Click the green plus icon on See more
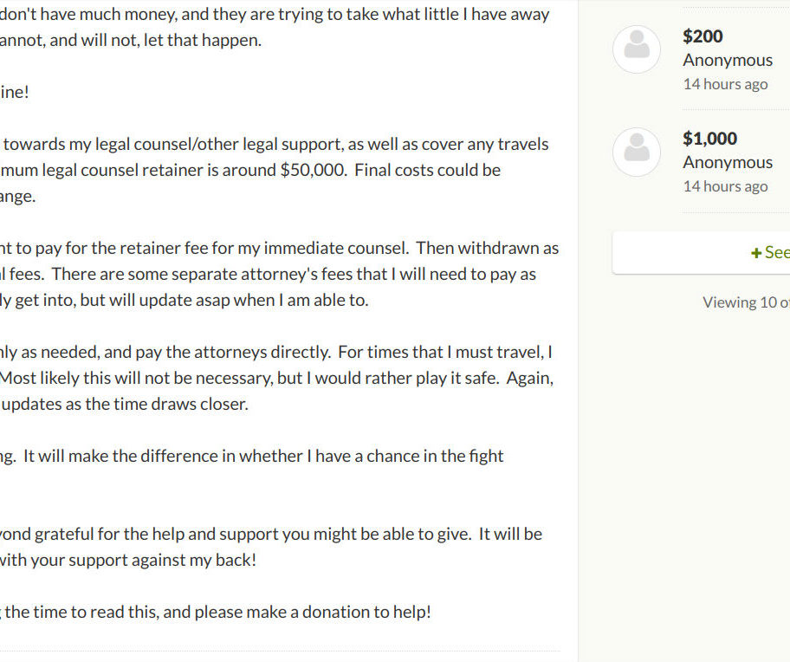This screenshot has height=662, width=790. (x=755, y=253)
